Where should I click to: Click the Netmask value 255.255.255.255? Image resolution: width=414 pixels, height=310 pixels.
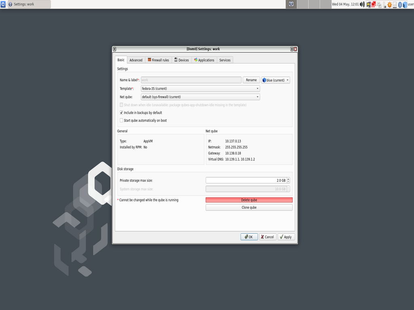[236, 147]
